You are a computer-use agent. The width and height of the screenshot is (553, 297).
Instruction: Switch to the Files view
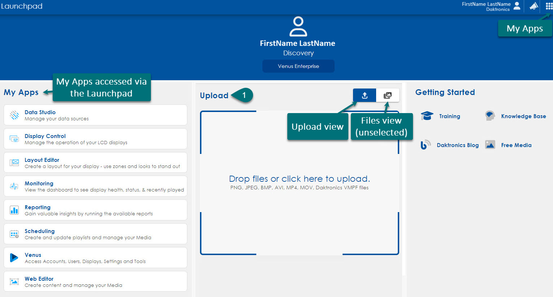point(387,95)
